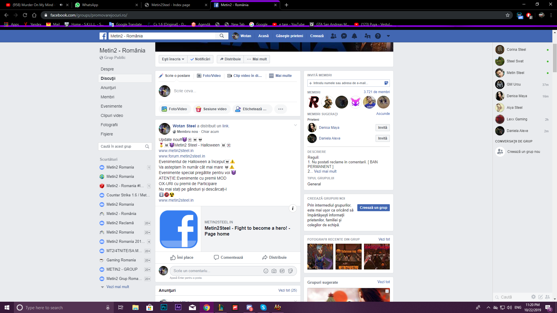The width and height of the screenshot is (557, 313).
Task: Create new group chat icon in chat footer
Action: tap(547, 297)
